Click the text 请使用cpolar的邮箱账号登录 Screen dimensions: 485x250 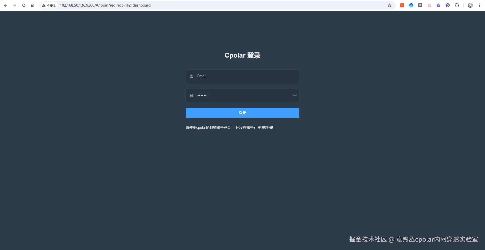click(208, 128)
